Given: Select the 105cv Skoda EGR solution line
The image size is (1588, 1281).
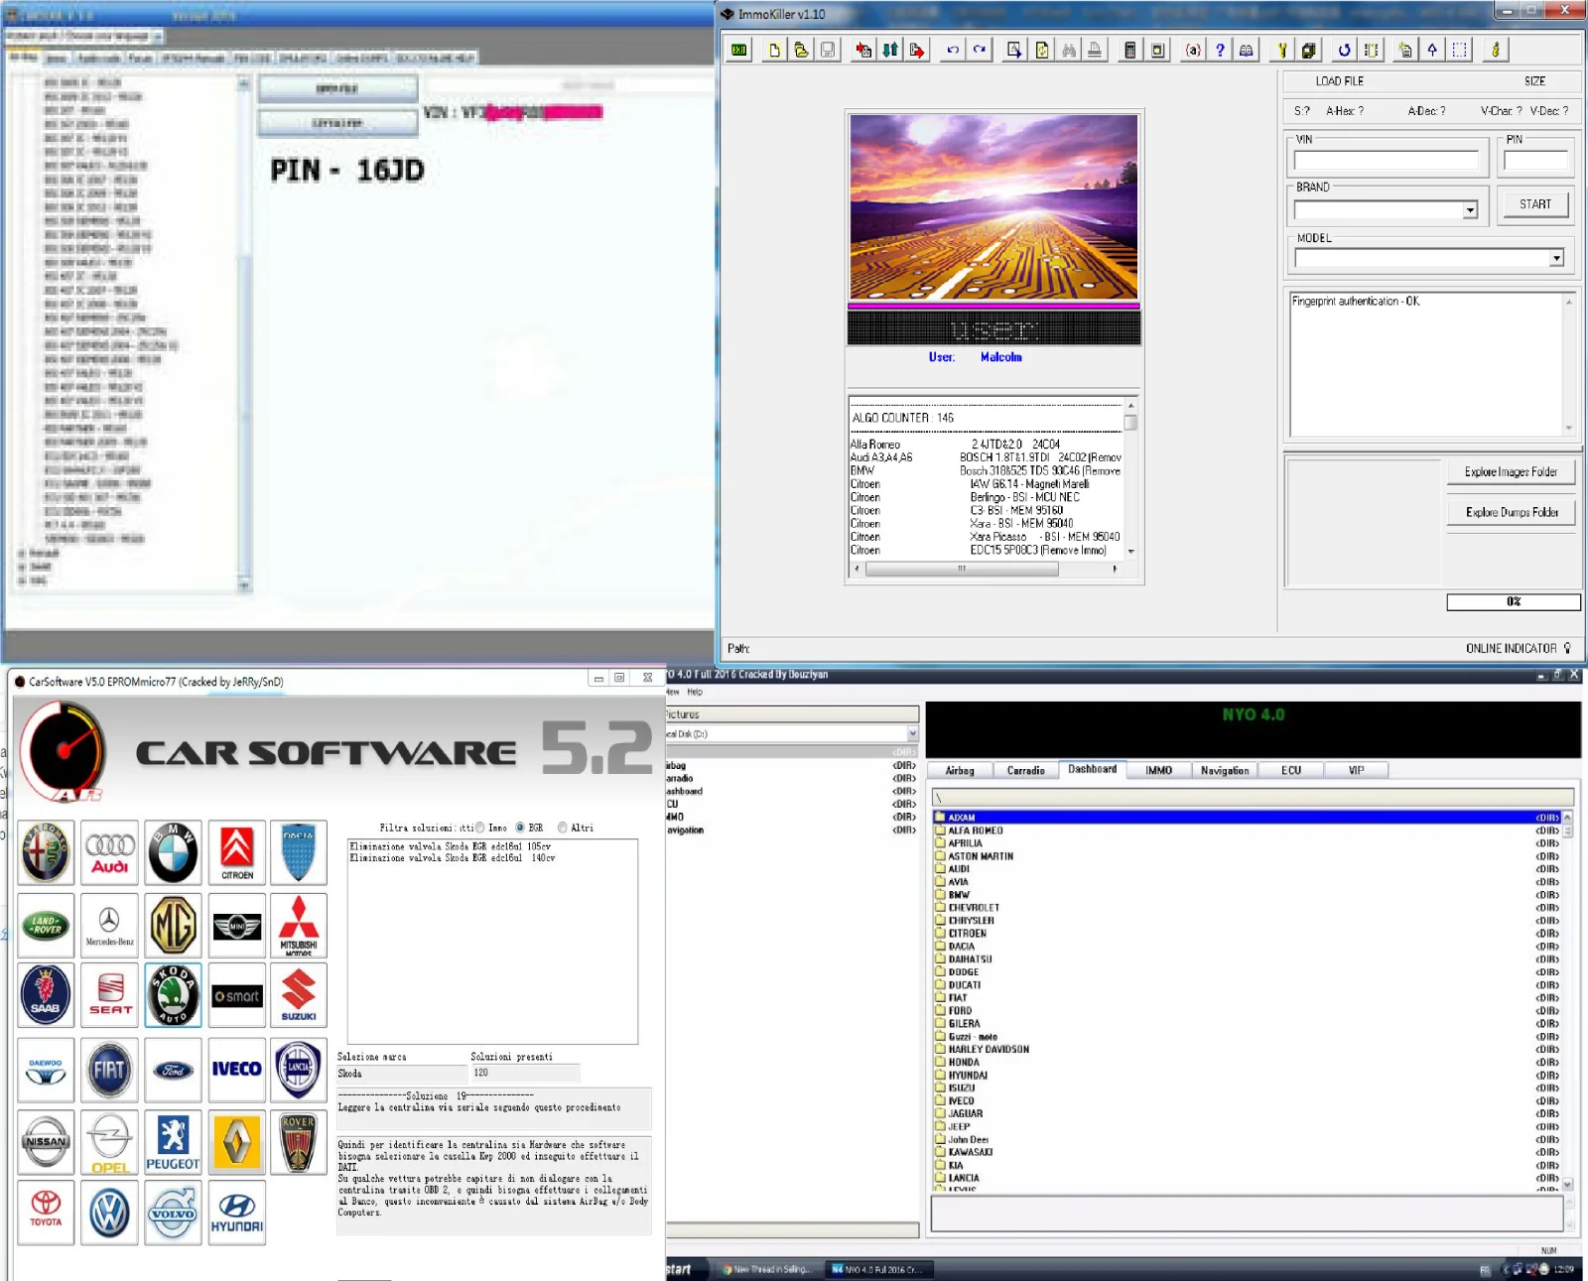Looking at the screenshot, I should 450,847.
